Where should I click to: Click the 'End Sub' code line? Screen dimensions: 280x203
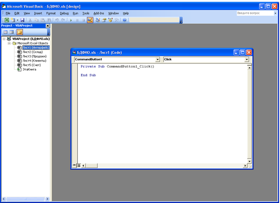point(88,75)
